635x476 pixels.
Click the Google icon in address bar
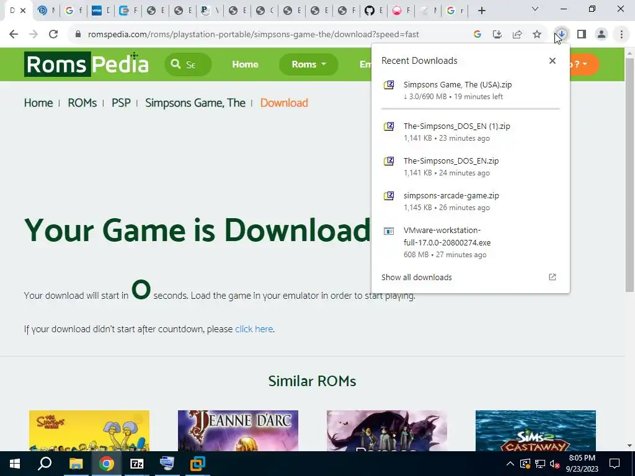pos(477,35)
